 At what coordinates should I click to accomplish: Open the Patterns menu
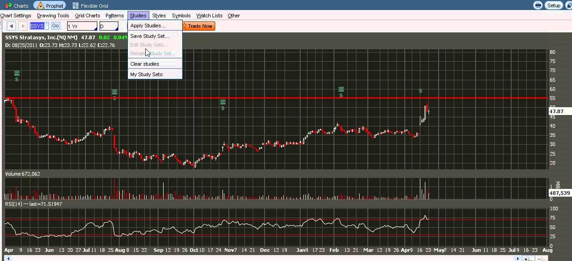tap(115, 16)
